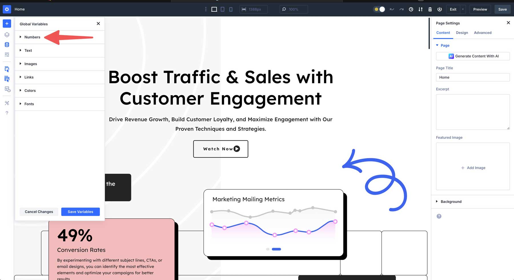Toggle the light/dark mode switch
This screenshot has height=280, width=514.
[x=379, y=9]
